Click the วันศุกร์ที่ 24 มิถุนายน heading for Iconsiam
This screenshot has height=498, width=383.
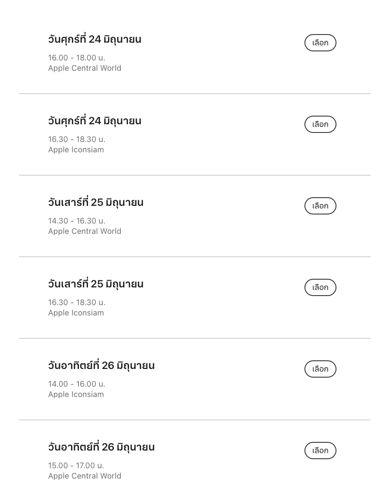94,121
